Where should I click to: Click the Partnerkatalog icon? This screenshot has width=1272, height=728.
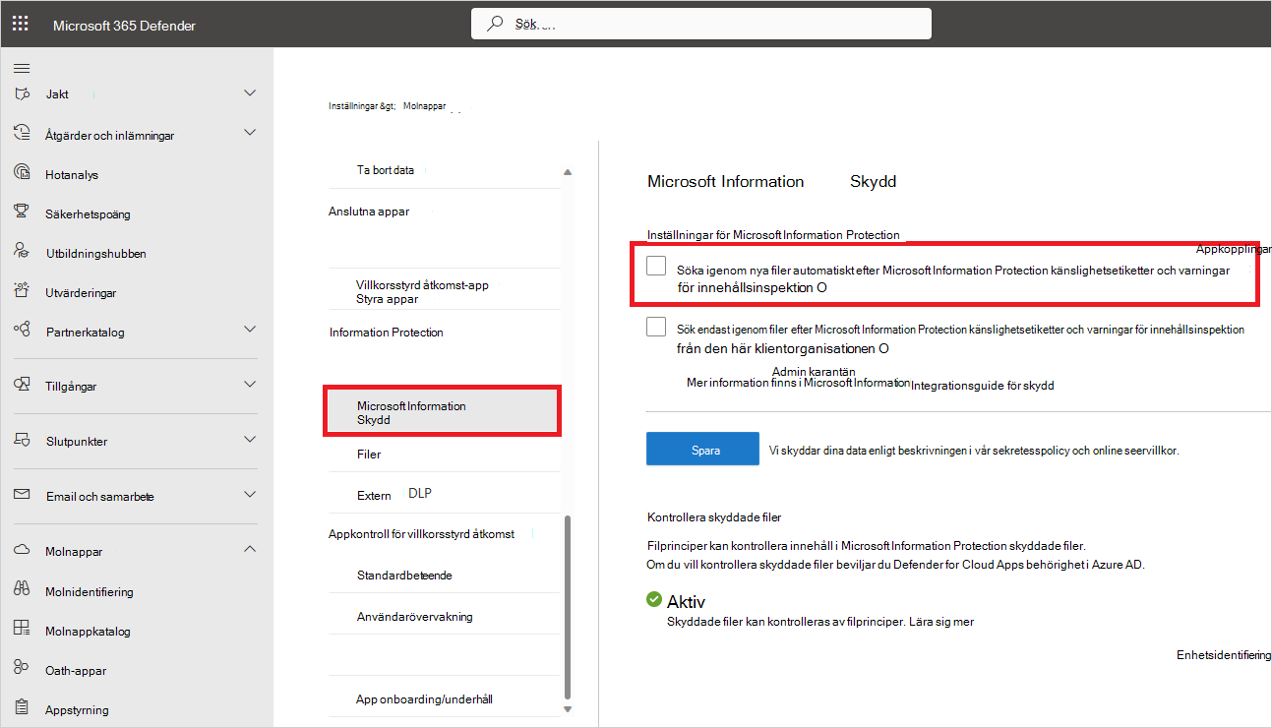22,331
